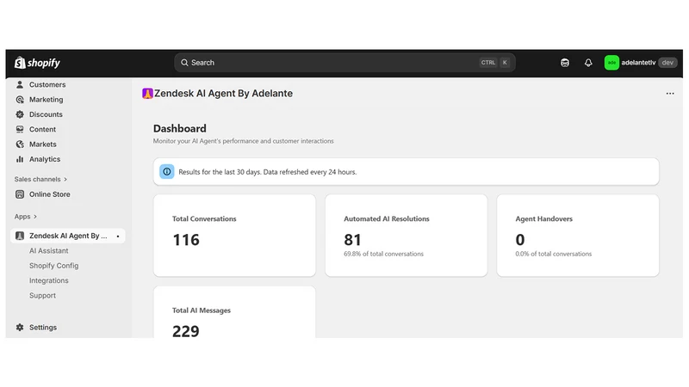Open Customers in sidebar
Image resolution: width=689 pixels, height=387 pixels.
[47, 84]
